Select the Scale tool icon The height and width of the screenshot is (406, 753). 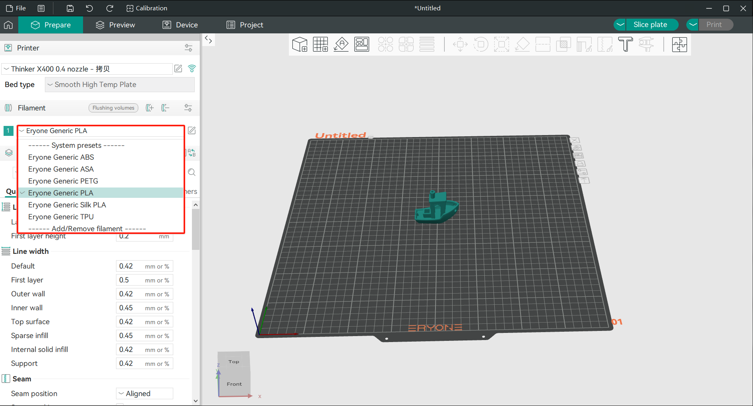click(501, 44)
